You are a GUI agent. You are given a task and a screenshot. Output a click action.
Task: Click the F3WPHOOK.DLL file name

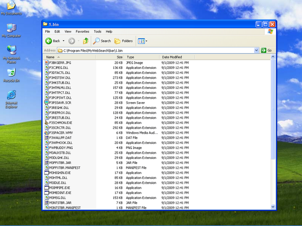(61, 143)
